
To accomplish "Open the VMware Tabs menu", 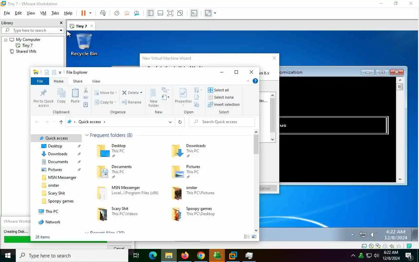I will coord(55,13).
